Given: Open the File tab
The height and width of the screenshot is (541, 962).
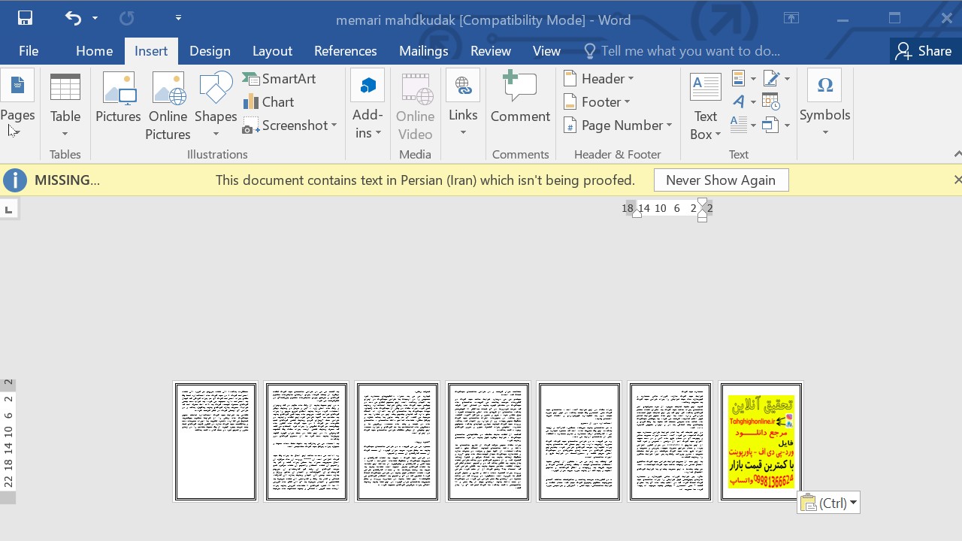Looking at the screenshot, I should point(29,51).
